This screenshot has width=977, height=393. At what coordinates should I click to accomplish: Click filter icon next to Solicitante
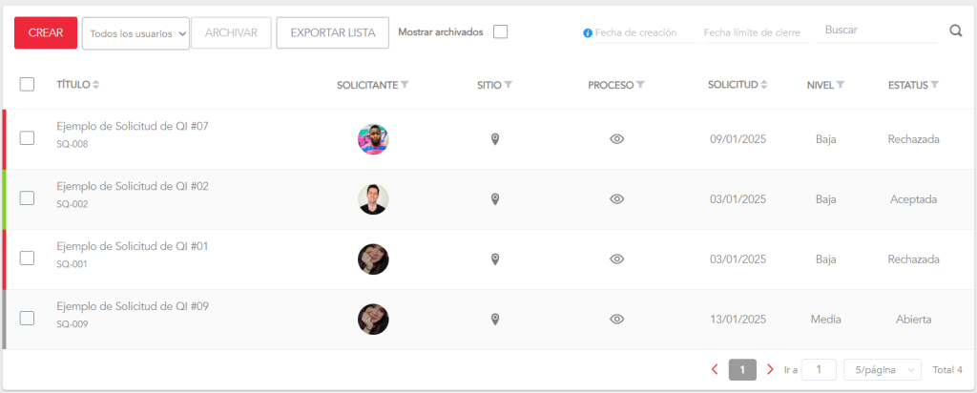(x=405, y=85)
